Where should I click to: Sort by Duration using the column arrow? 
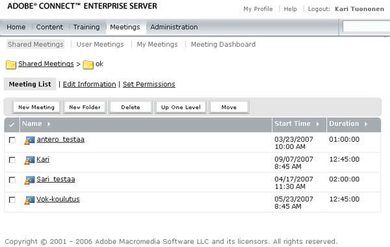point(366,124)
